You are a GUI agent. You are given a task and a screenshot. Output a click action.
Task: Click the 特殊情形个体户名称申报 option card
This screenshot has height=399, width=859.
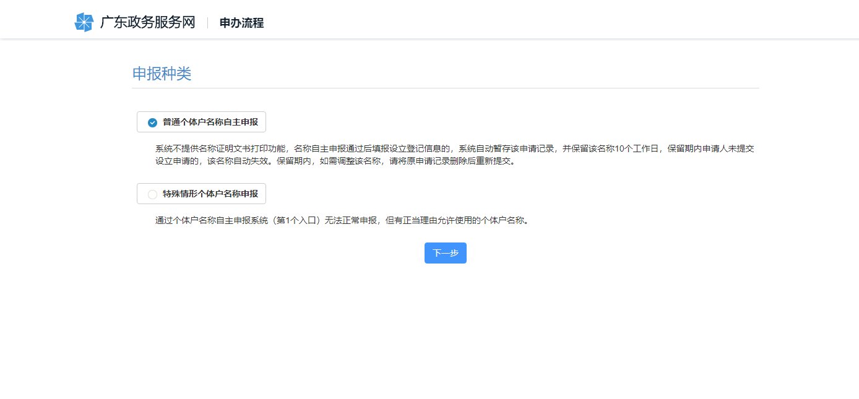pyautogui.click(x=201, y=194)
